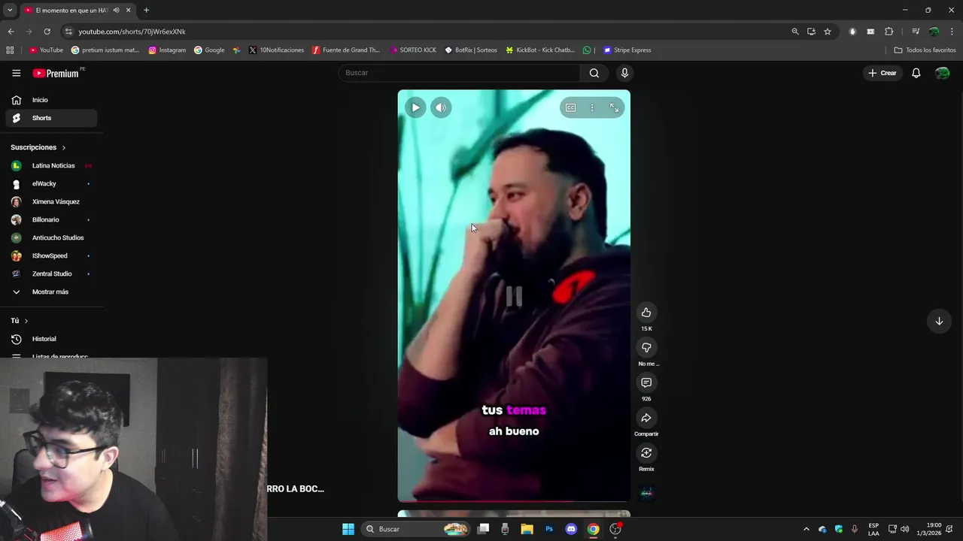Image resolution: width=963 pixels, height=541 pixels.
Task: Open the account avatar menu
Action: click(x=942, y=73)
